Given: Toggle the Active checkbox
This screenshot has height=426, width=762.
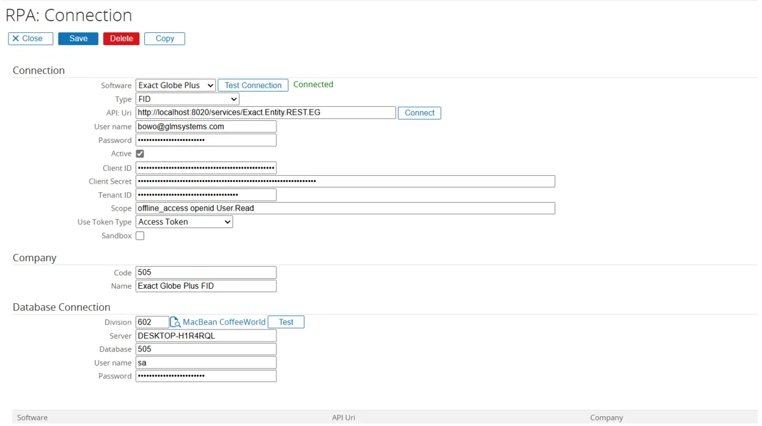Looking at the screenshot, I should pos(140,154).
